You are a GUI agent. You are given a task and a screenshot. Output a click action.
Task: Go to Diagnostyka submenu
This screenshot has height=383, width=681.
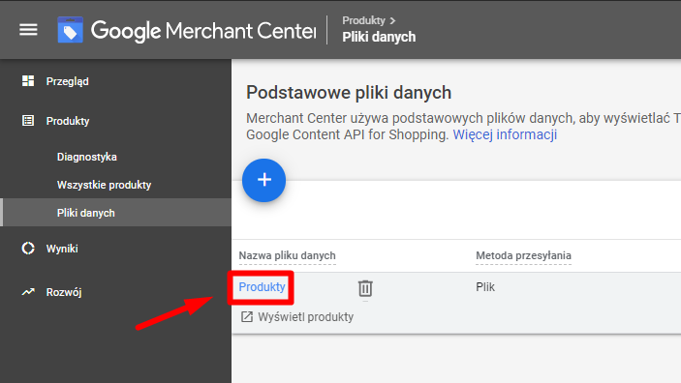pos(87,157)
